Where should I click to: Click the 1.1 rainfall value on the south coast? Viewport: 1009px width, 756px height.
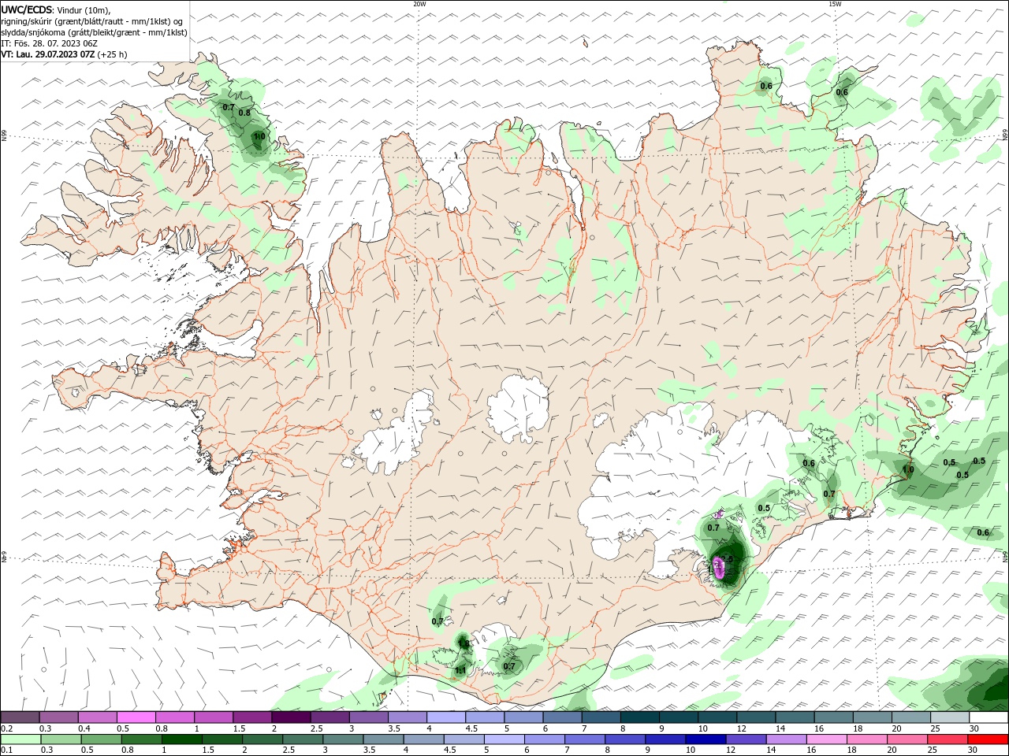(x=460, y=671)
